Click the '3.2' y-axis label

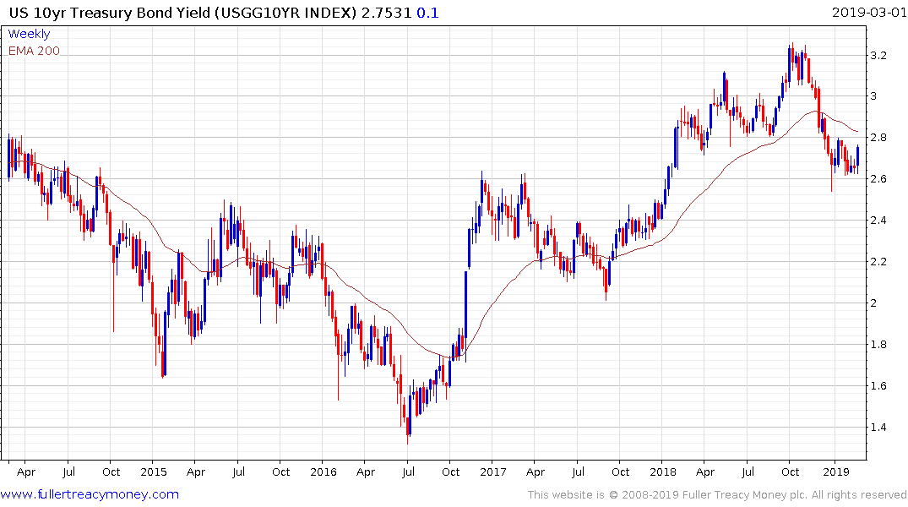point(878,56)
